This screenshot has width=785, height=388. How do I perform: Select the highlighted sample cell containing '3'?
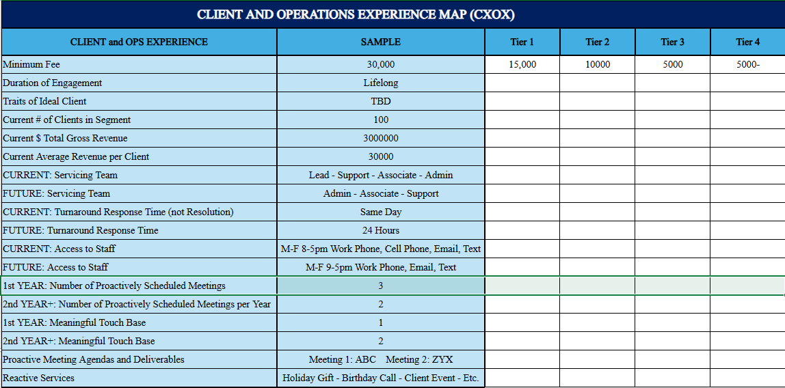(x=380, y=286)
